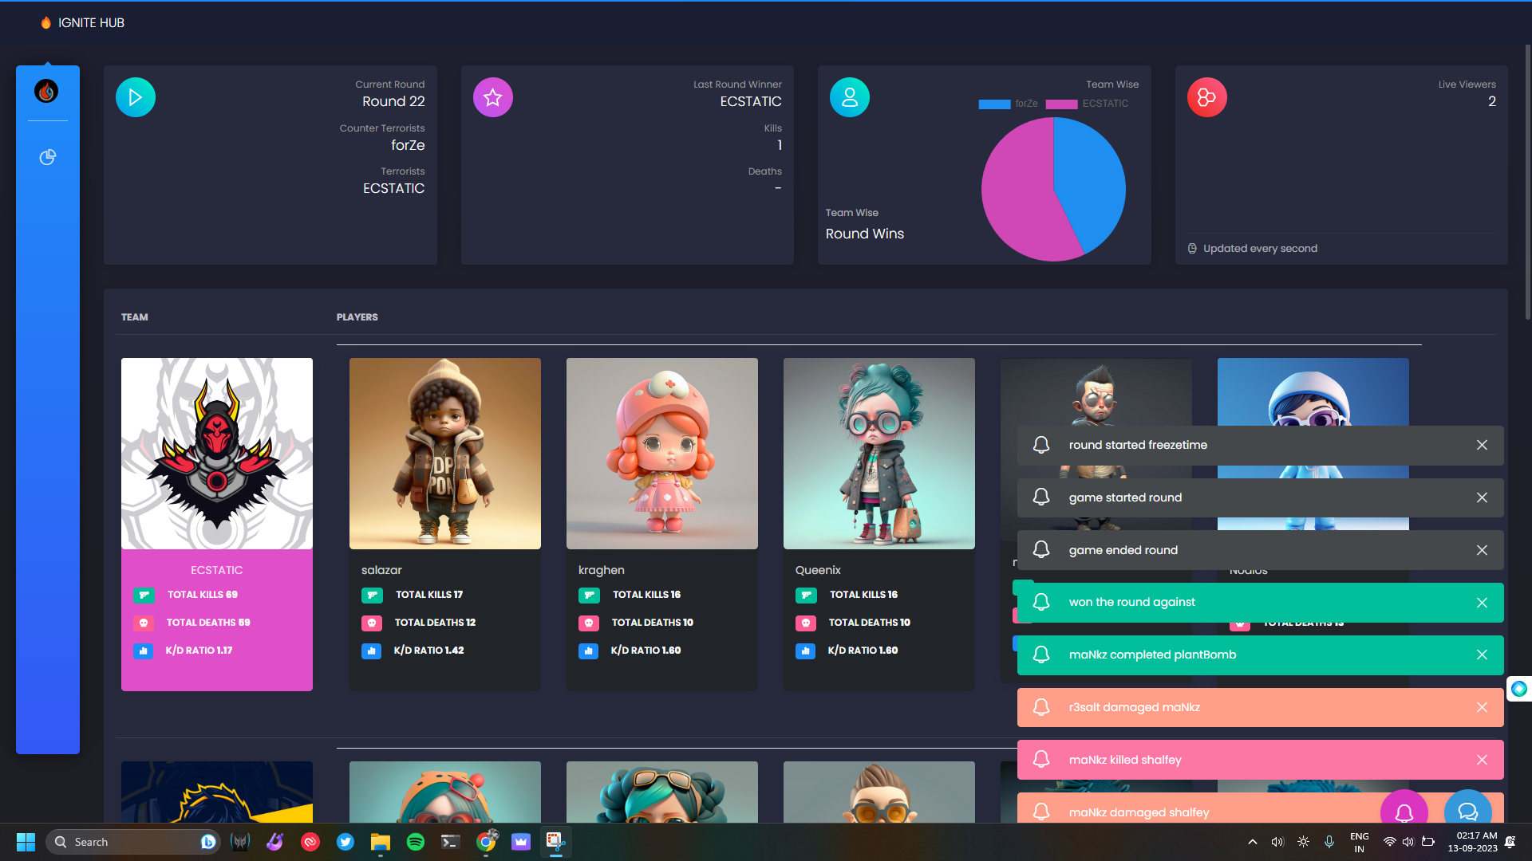
Task: Select the salazar player avatar
Action: point(445,453)
